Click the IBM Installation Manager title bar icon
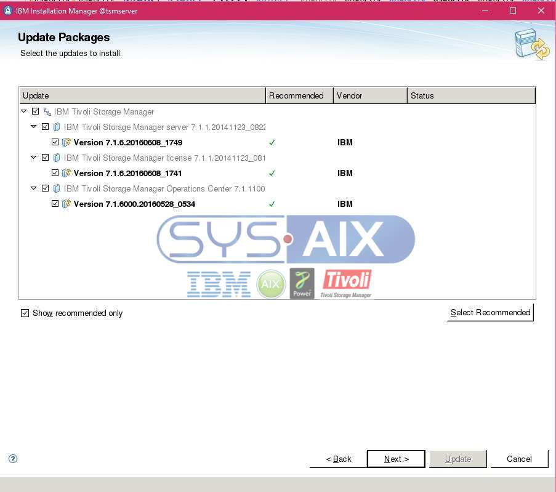Viewport: 556px width, 492px height. [x=8, y=10]
